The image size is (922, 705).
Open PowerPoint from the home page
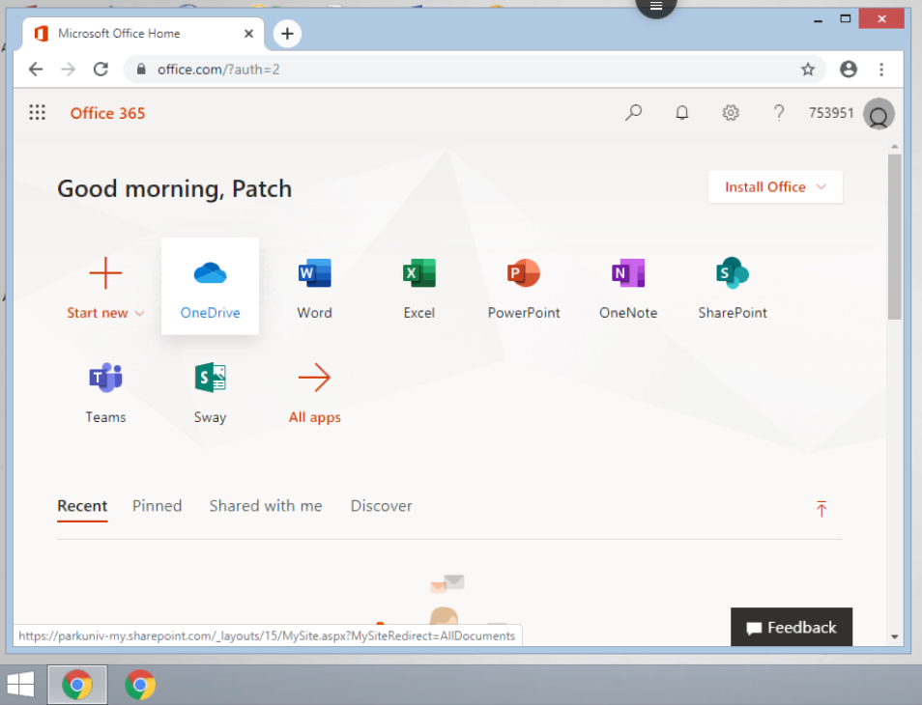pos(524,286)
